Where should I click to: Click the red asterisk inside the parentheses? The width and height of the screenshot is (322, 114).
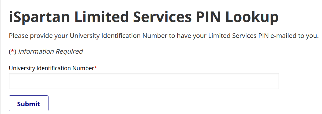(x=12, y=52)
